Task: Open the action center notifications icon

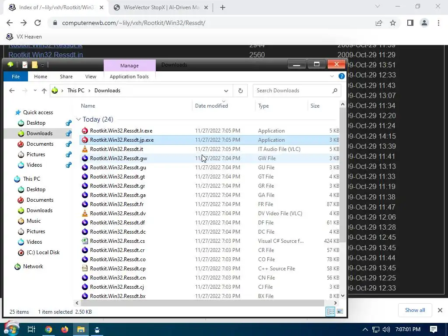Action: point(434,329)
